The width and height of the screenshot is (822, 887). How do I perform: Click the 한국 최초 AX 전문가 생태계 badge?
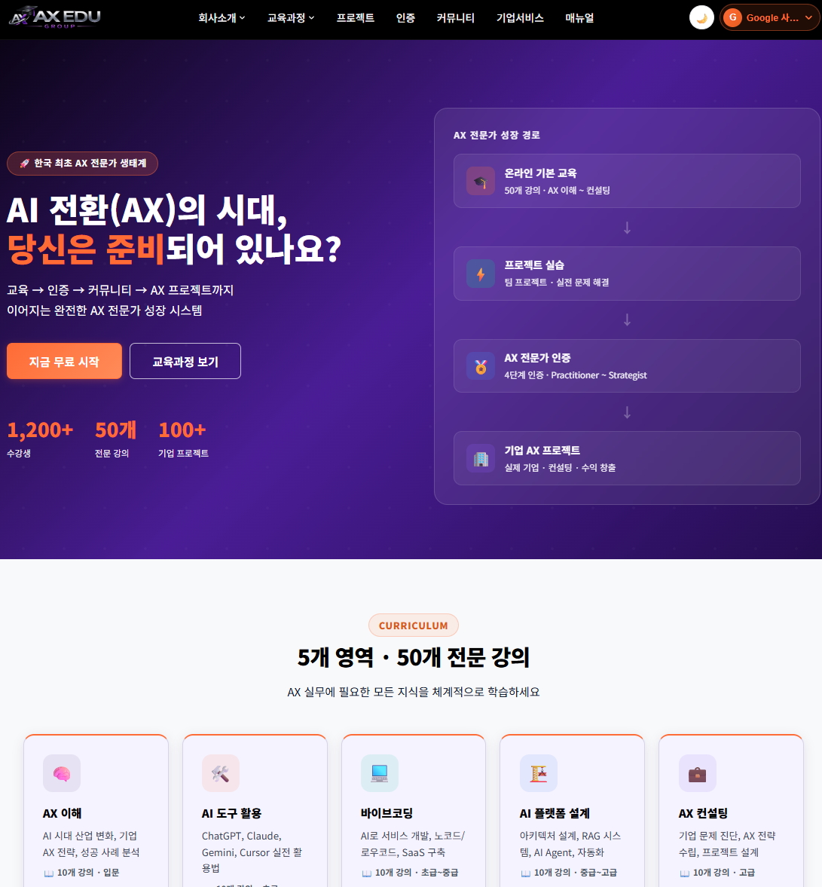coord(82,164)
